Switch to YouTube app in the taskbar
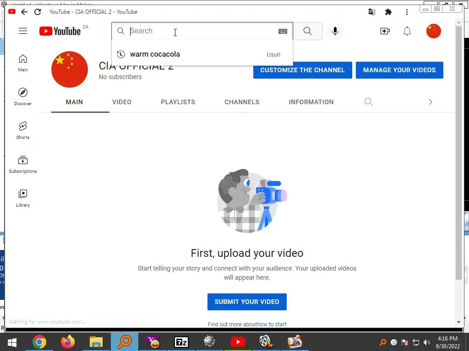Screen dimensions: 469x351 238,342
